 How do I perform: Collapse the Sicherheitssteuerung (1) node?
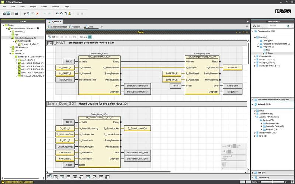[x=10, y=38]
